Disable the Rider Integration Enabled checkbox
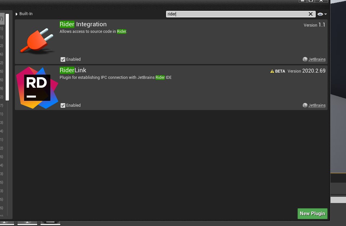This screenshot has width=346, height=226. tap(63, 59)
